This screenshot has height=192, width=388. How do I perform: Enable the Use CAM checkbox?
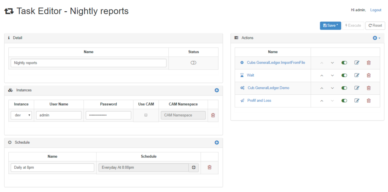[146, 115]
